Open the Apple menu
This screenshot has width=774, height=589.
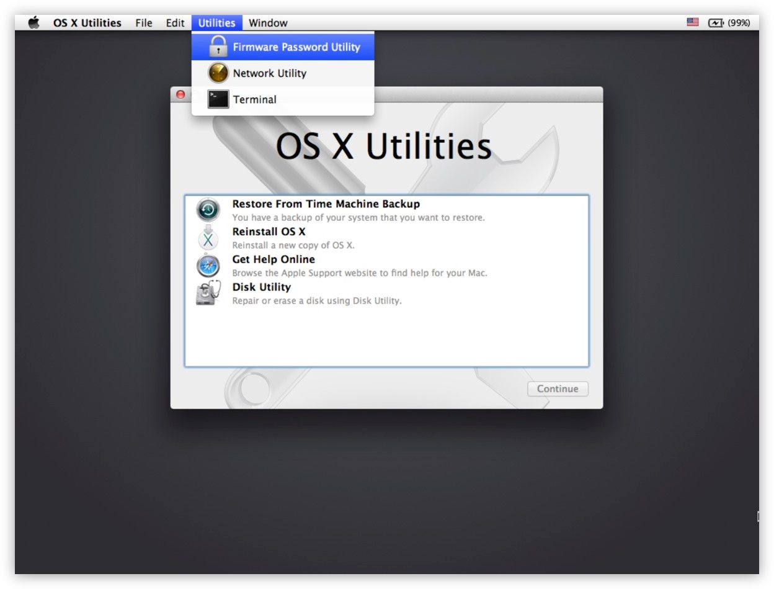(x=33, y=23)
